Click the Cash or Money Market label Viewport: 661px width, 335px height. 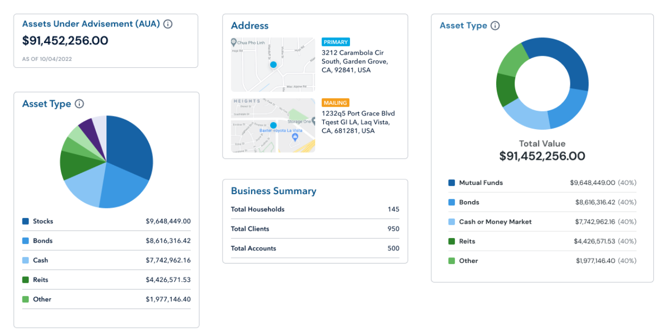tap(495, 222)
